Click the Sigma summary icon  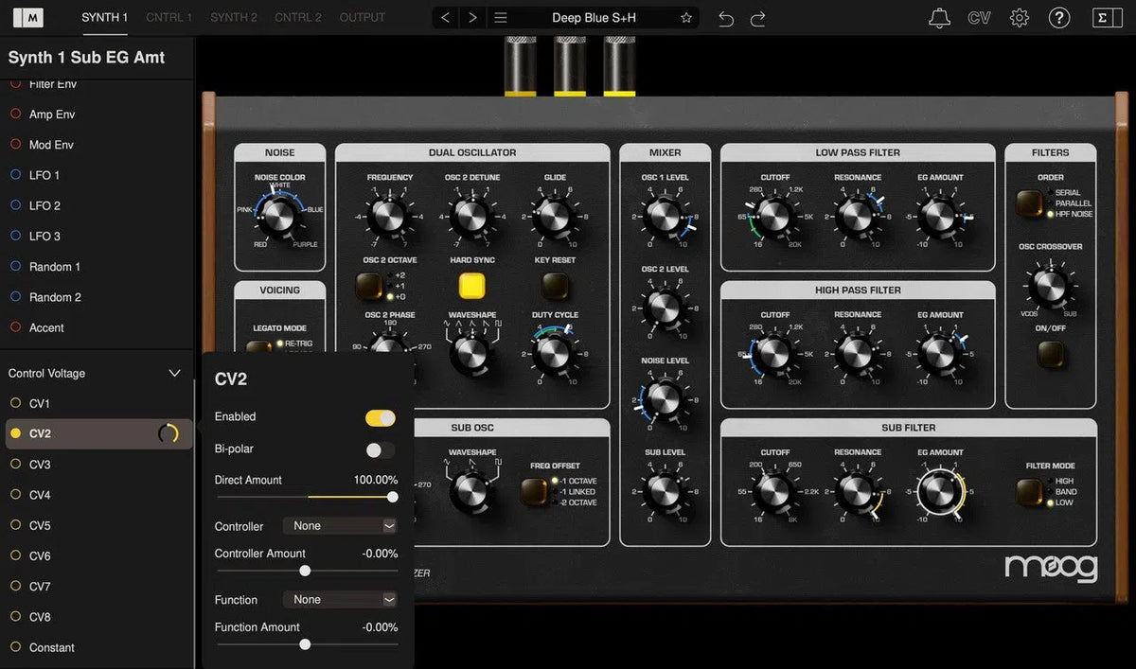pos(1106,17)
